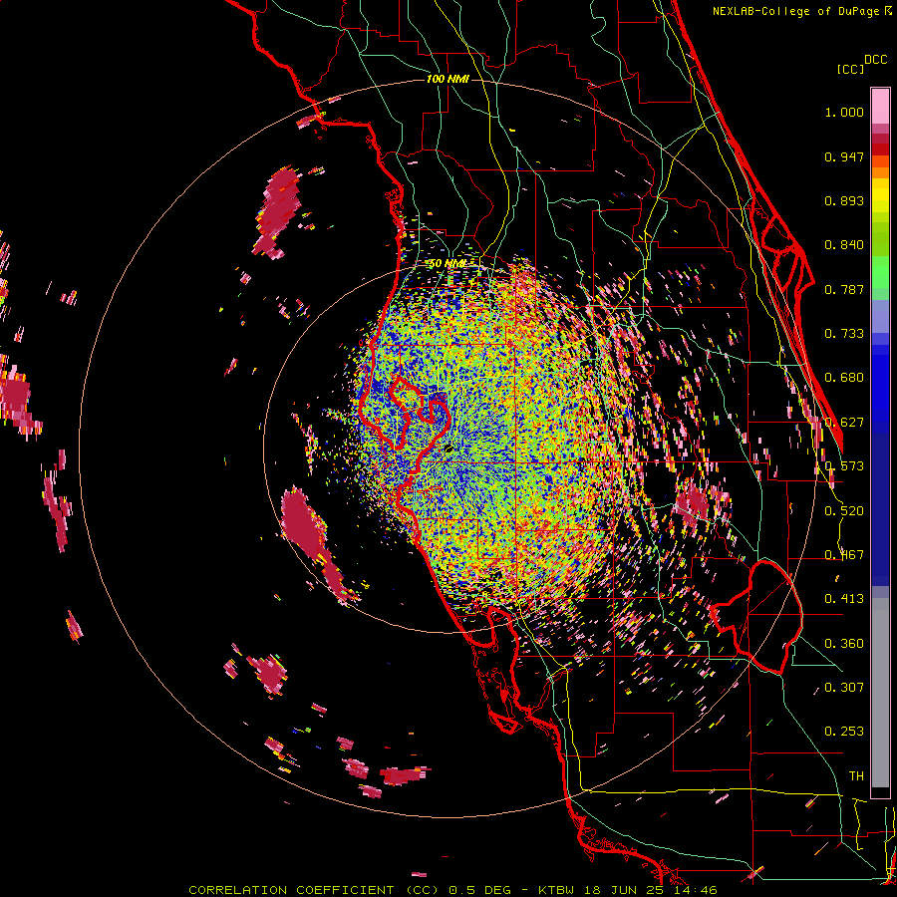Click the 100 NMI range ring label
897x897 pixels.
pyautogui.click(x=448, y=79)
